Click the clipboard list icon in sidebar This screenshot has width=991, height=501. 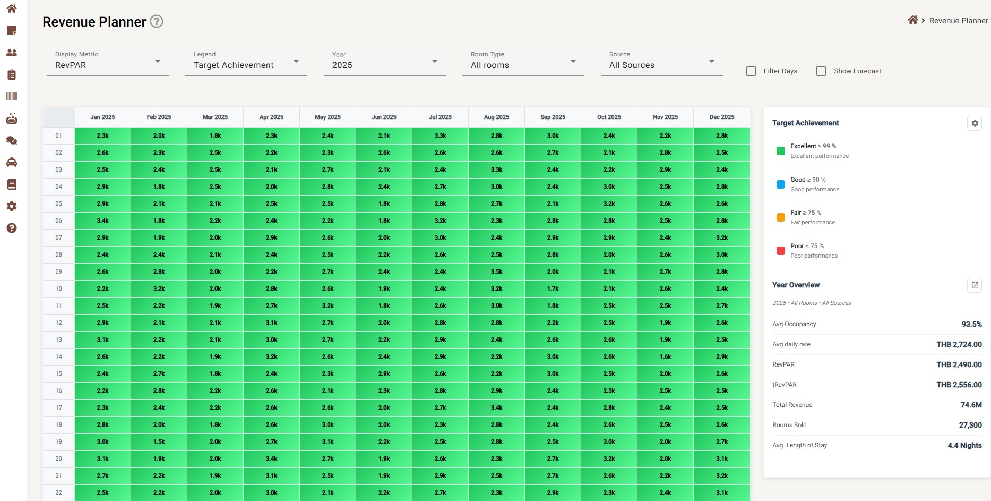coord(12,75)
